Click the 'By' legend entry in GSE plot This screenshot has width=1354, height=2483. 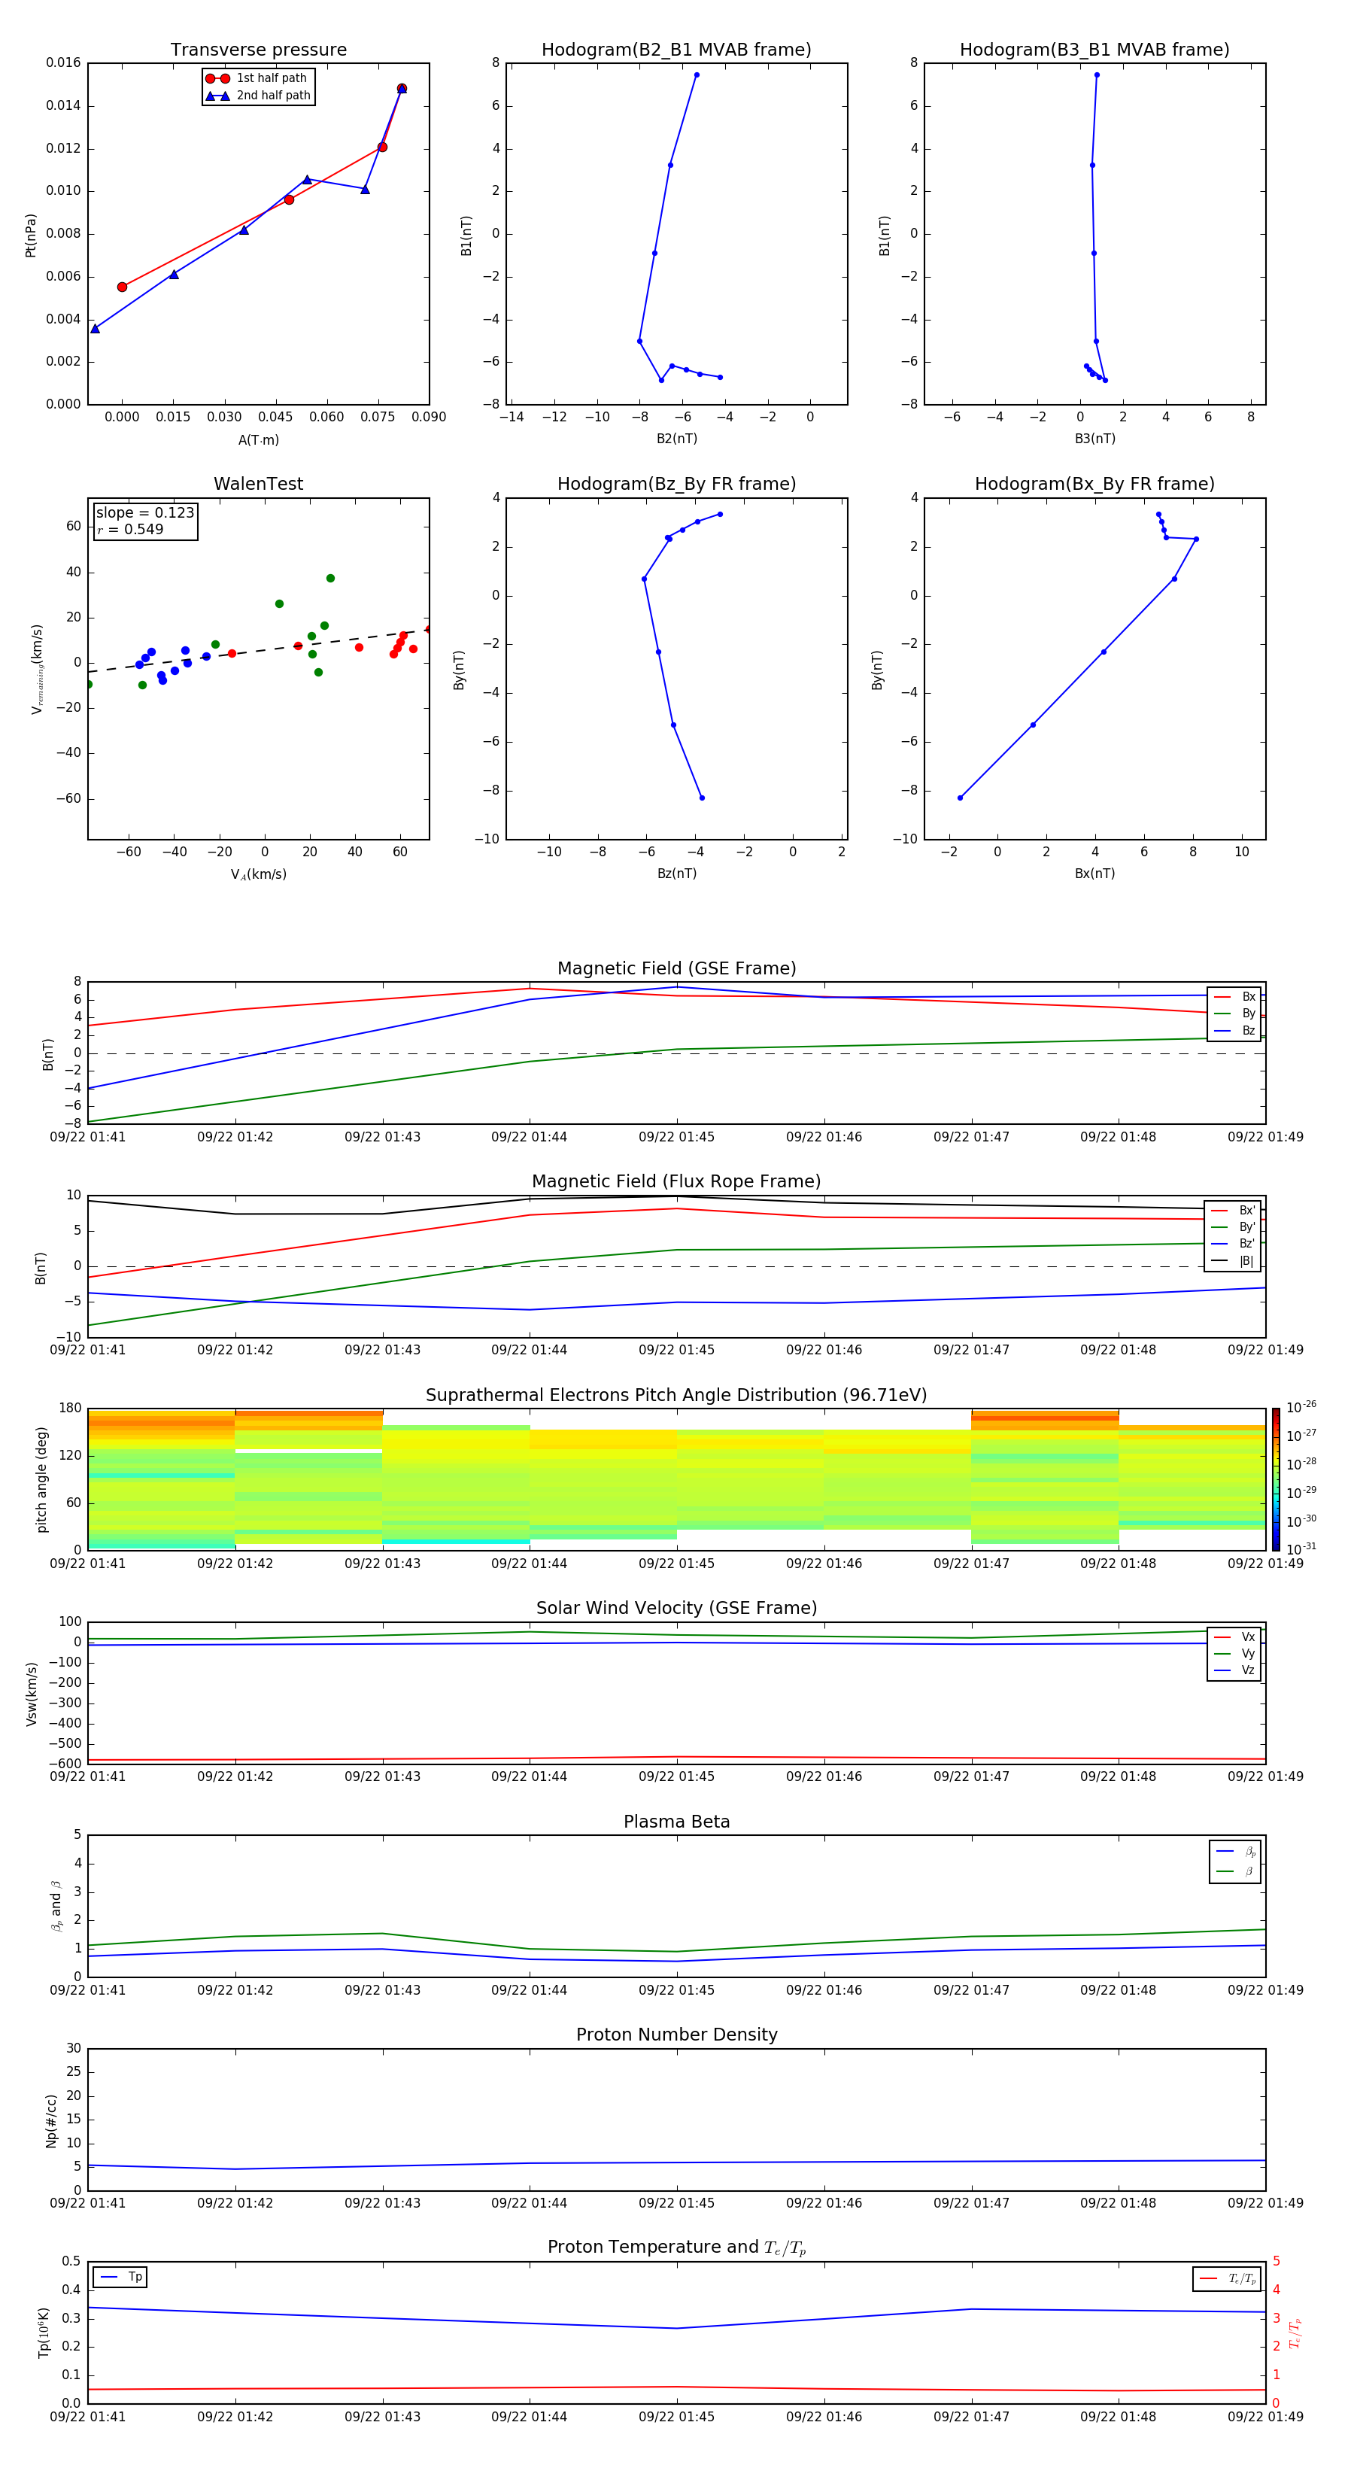tap(1234, 1013)
